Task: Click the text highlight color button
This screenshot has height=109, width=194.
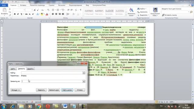Action: pos(42,14)
